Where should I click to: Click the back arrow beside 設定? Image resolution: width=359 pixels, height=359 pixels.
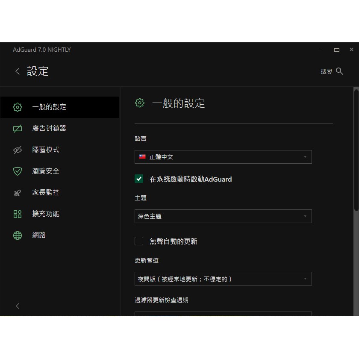click(18, 71)
